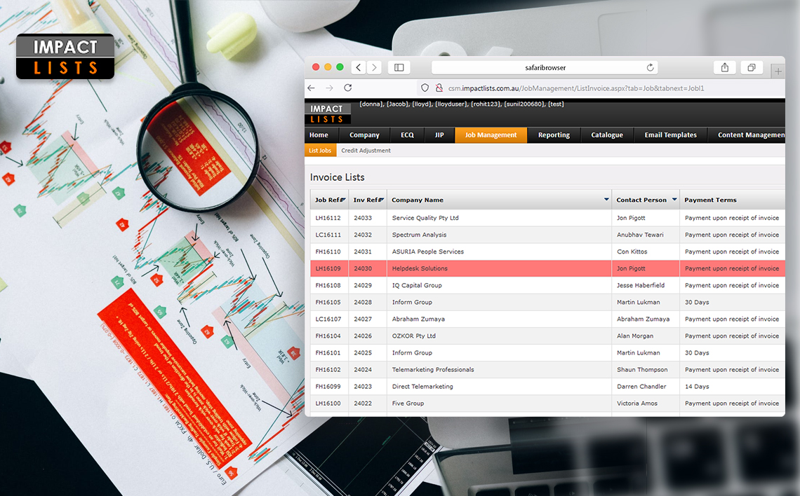This screenshot has width=800, height=496.
Task: Select the List Jobs sub-tab
Action: pyautogui.click(x=320, y=150)
